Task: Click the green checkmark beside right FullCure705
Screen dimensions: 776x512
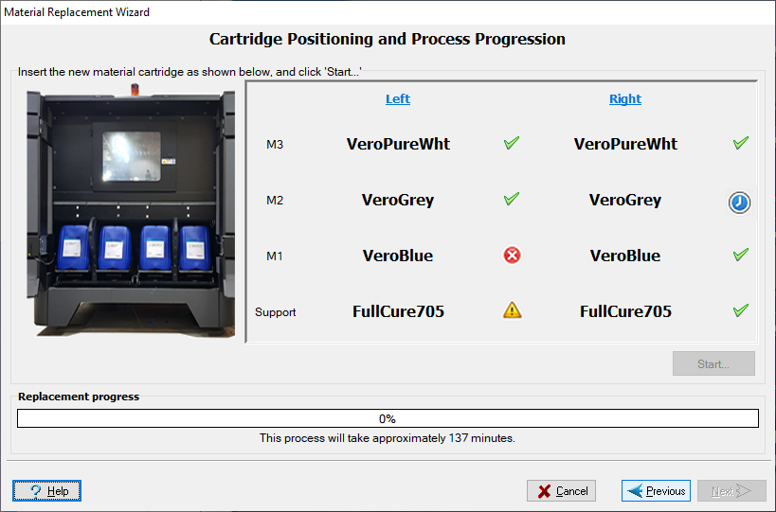Action: tap(740, 310)
